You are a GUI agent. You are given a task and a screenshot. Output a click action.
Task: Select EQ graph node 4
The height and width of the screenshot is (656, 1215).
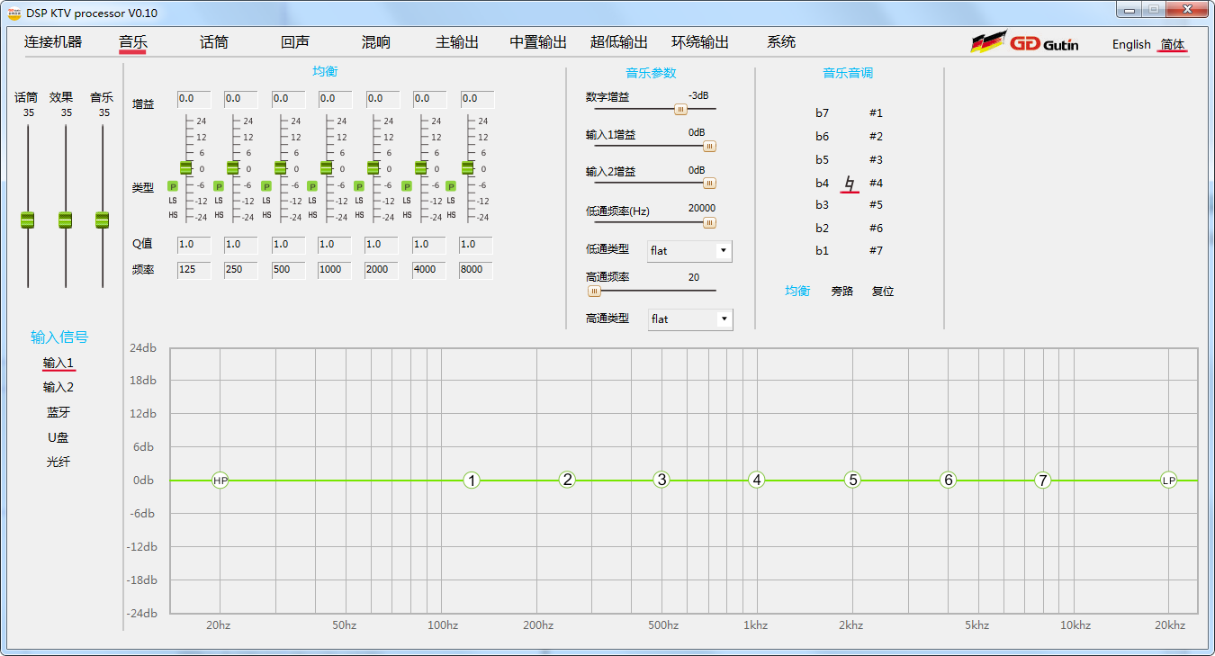point(758,480)
